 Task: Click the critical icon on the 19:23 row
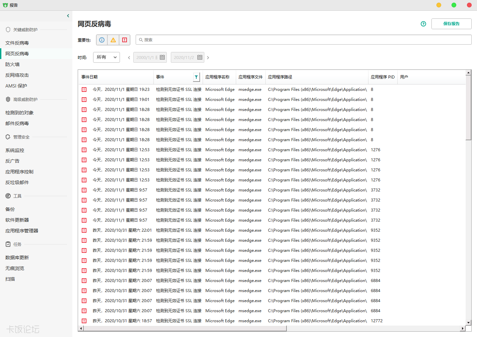coord(84,90)
